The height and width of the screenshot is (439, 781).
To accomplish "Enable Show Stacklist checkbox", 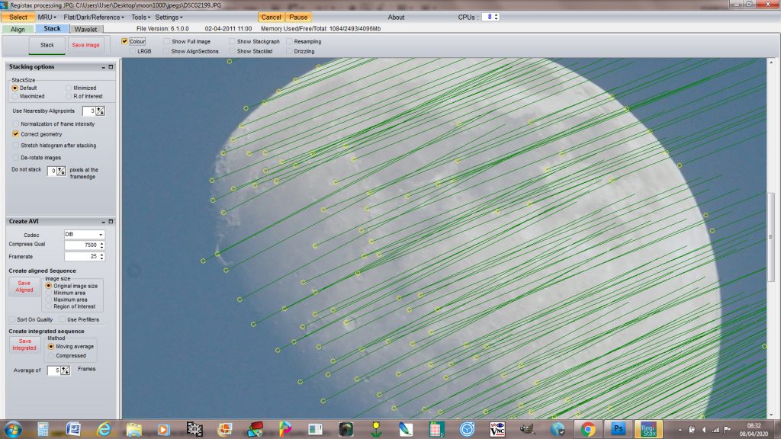I will coord(232,51).
